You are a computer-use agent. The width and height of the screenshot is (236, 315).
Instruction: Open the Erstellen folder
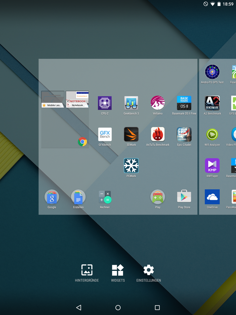[x=78, y=197]
